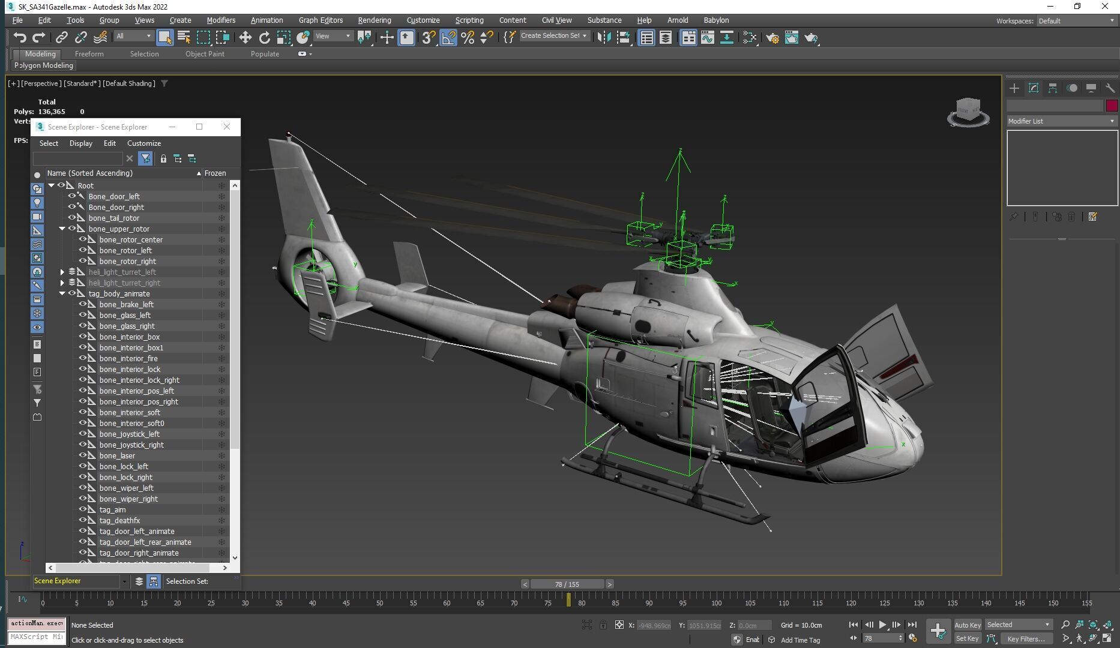Toggle the 3D Snaps button
This screenshot has width=1120, height=648.
point(428,38)
